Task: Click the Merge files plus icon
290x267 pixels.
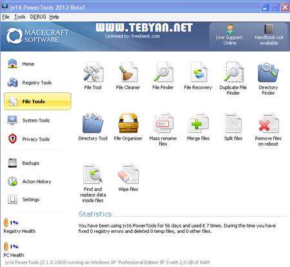Action: tap(198, 123)
